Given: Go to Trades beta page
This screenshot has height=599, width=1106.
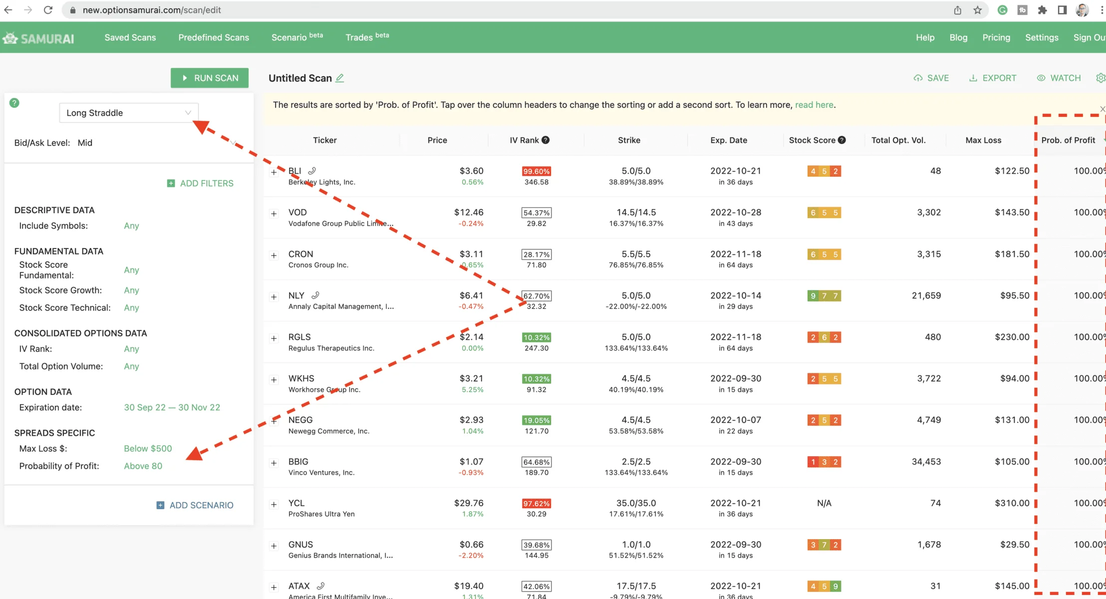Looking at the screenshot, I should [367, 37].
